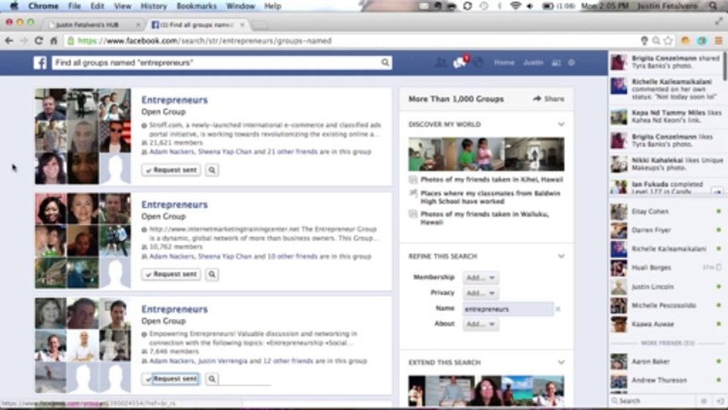Open Facebook privacy shortcuts icon
Viewport: 728px width, 410px height.
557,63
